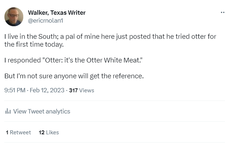Show who retweeted via "Retweet" label
The width and height of the screenshot is (225, 144).
pos(20,133)
